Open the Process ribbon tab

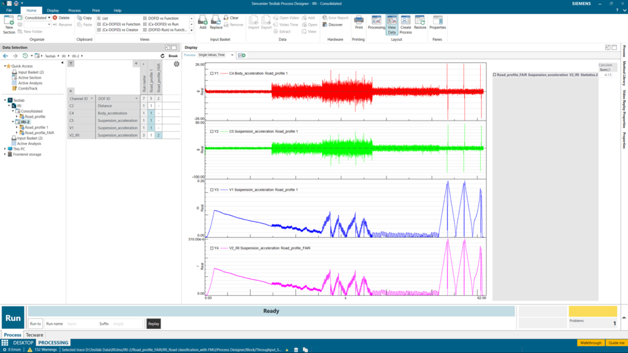click(x=74, y=10)
